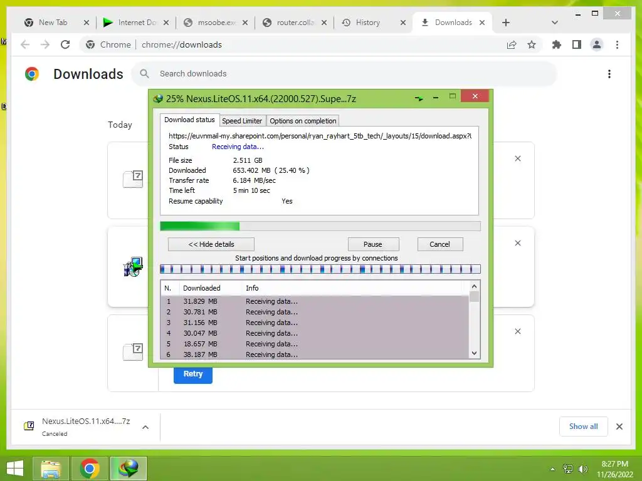Open File Explorer from taskbar

51,468
